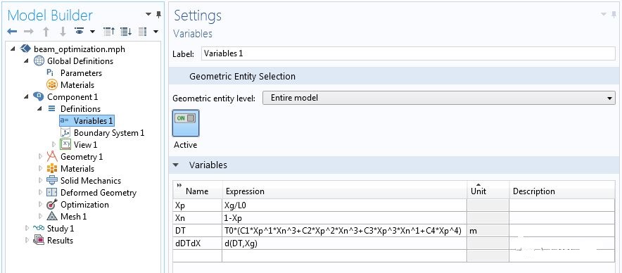
Task: Click the Study 1 icon
Action: click(39, 228)
